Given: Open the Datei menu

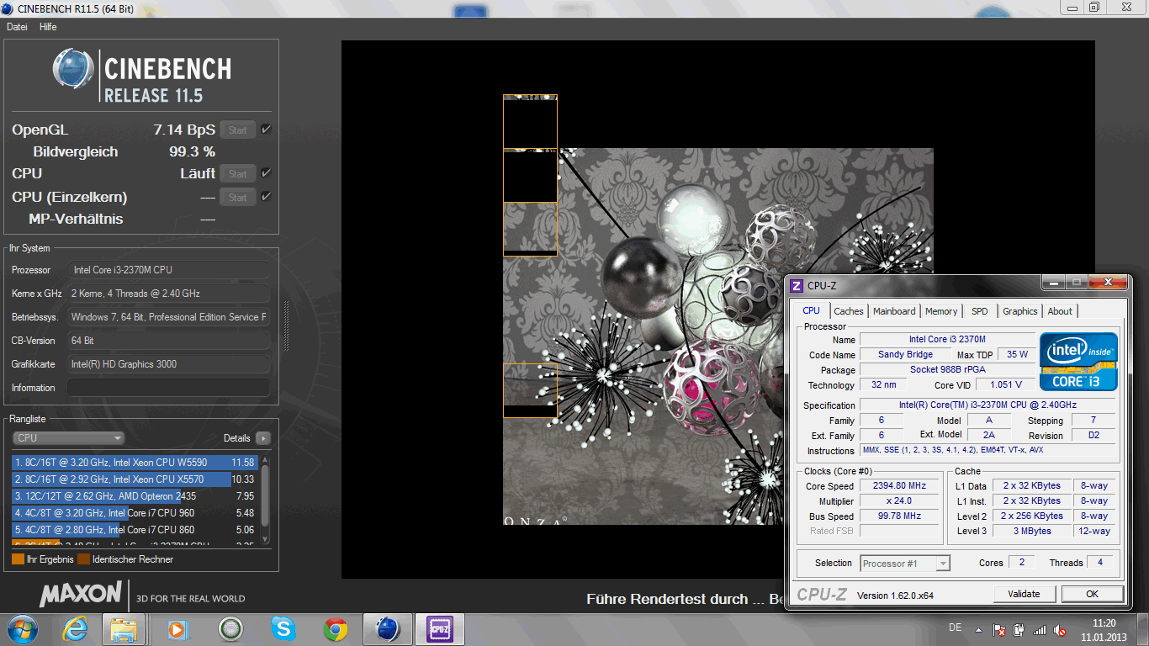Looking at the screenshot, I should click(x=17, y=27).
